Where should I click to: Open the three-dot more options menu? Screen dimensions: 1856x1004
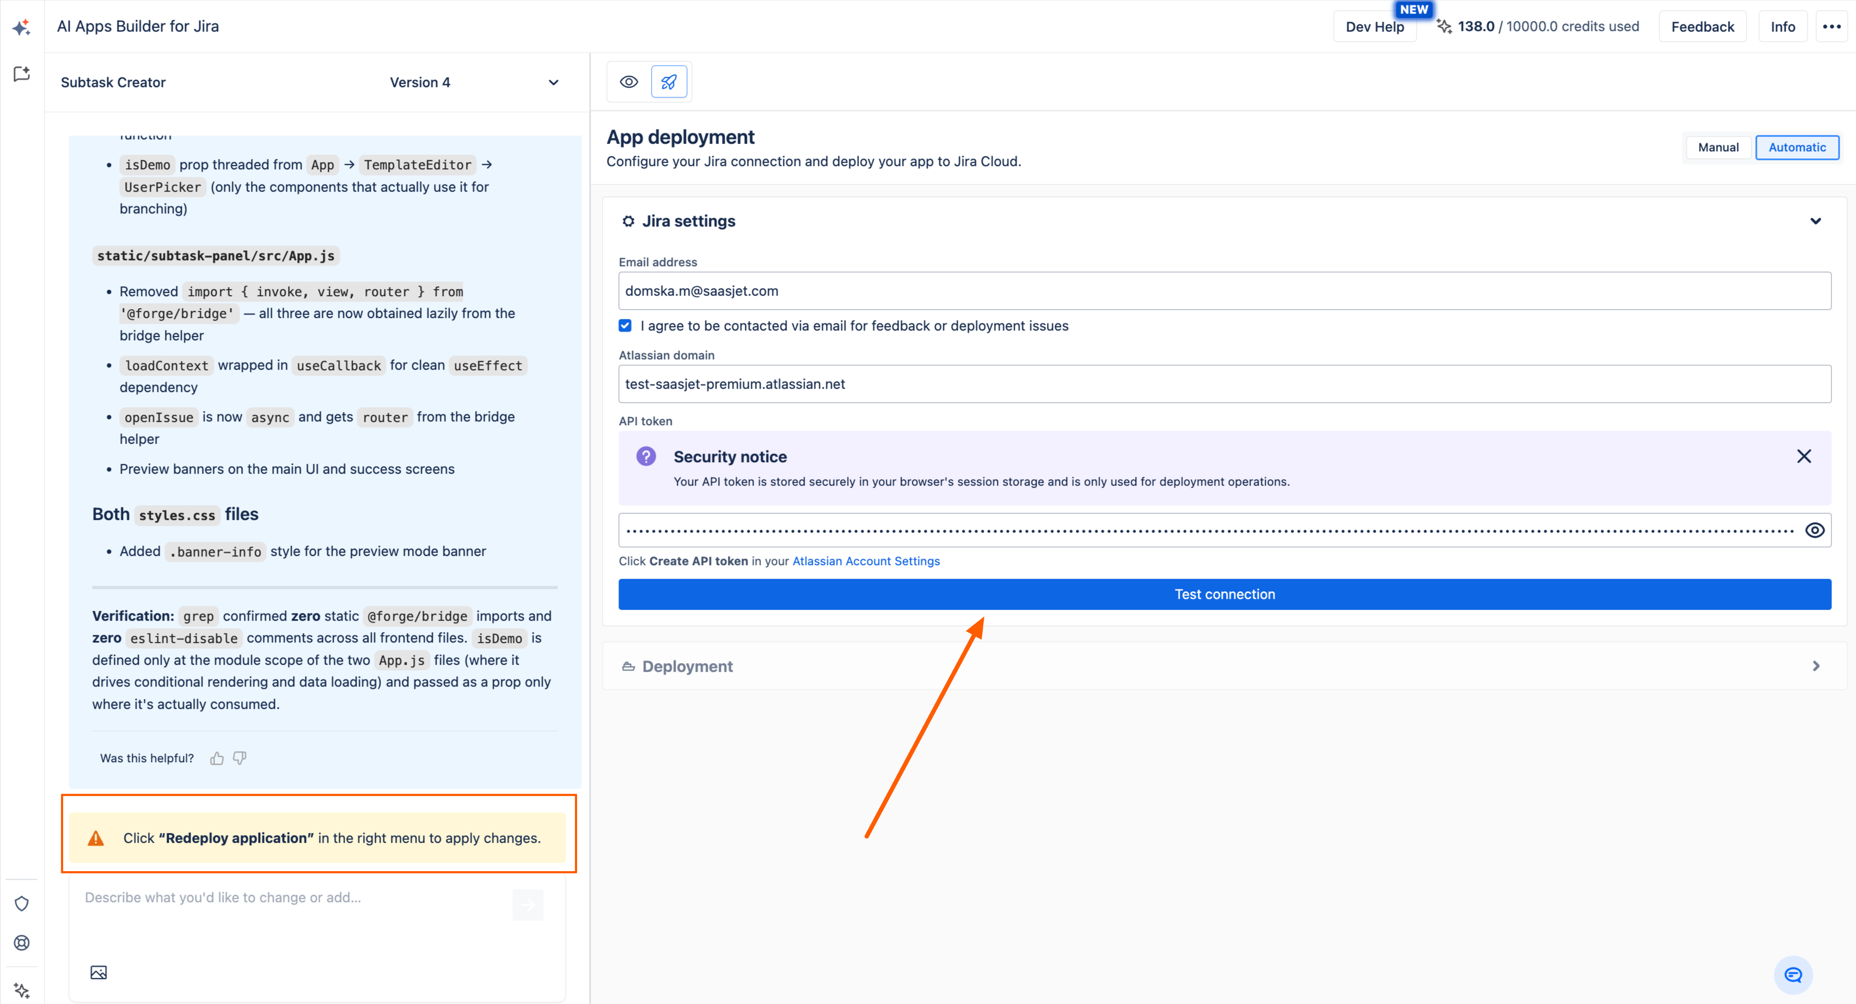pyautogui.click(x=1832, y=27)
